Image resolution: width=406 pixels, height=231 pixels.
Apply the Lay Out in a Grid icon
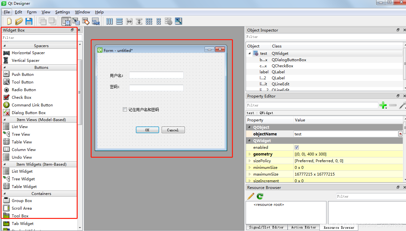coord(149,21)
